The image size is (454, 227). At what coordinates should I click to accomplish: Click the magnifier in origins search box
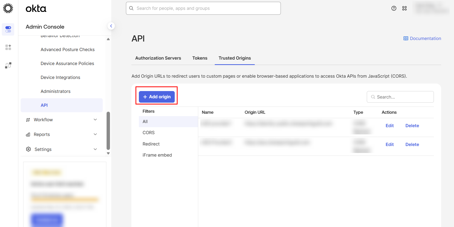(x=373, y=97)
